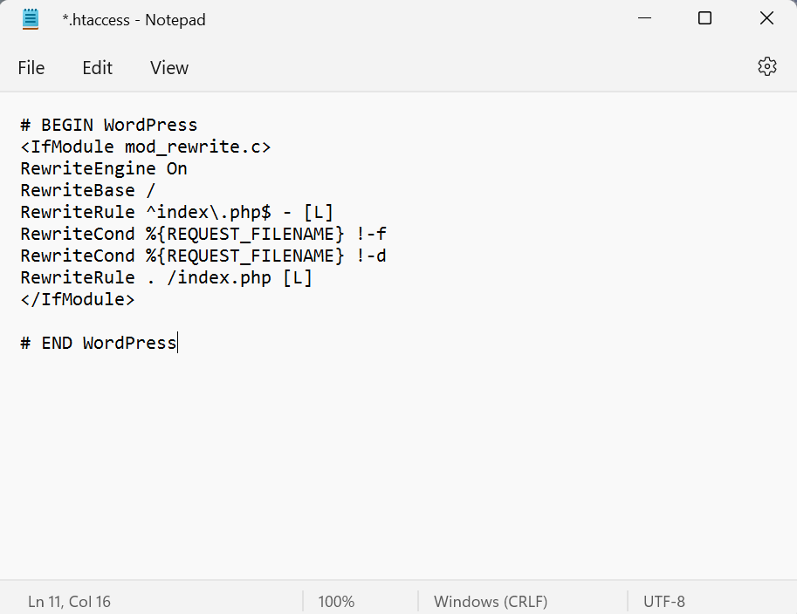Open the File menu
The width and height of the screenshot is (797, 614).
[x=31, y=68]
